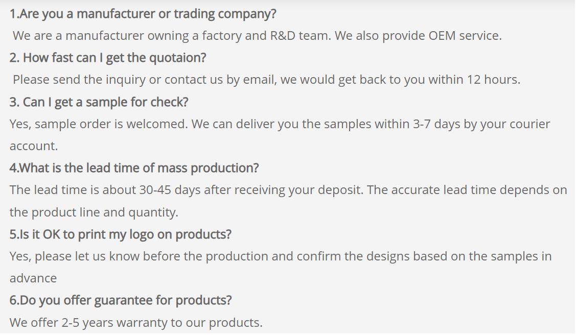Click the 'Is it OK to print my logo' question
Viewport: 576px width, 335px height.
[x=121, y=234]
